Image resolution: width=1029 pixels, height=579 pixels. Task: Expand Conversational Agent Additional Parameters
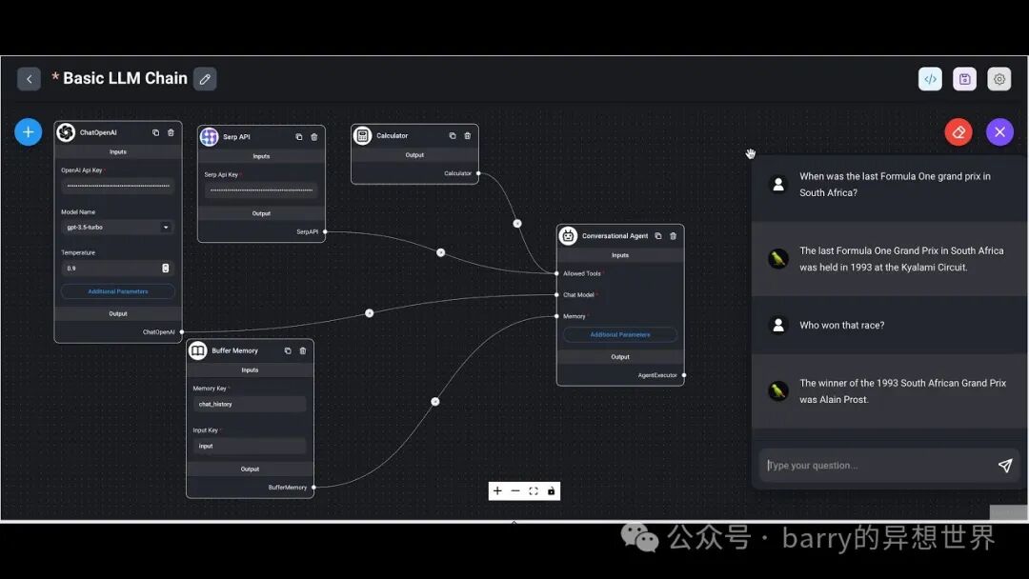[x=620, y=334]
